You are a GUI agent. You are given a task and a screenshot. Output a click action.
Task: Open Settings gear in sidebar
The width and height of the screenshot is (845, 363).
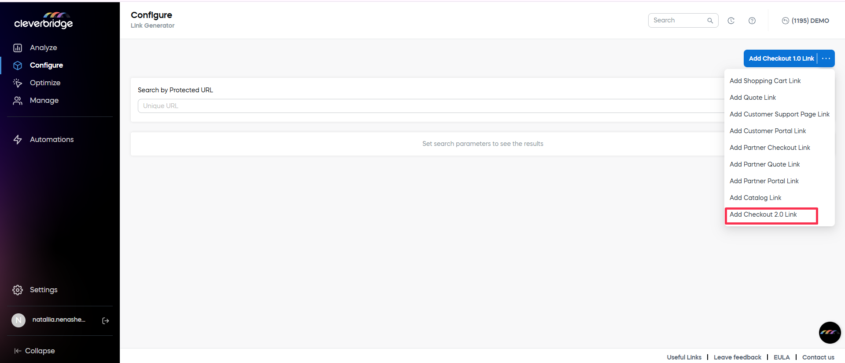[18, 290]
